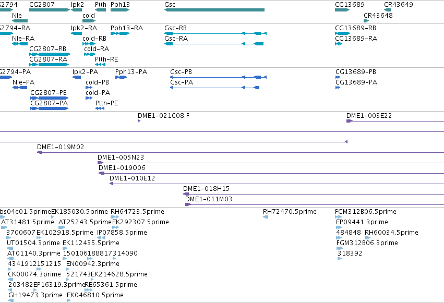
Task: Click EST FGM312B06.5prime
Action: 366,212
